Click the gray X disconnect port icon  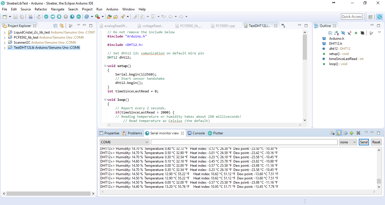pos(358,133)
